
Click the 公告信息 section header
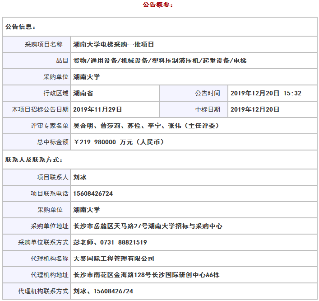[21, 27]
